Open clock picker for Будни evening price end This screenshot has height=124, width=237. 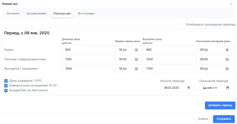point(227,50)
